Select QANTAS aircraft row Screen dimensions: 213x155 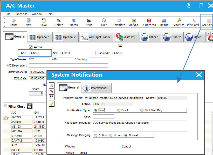[x=22, y=141]
